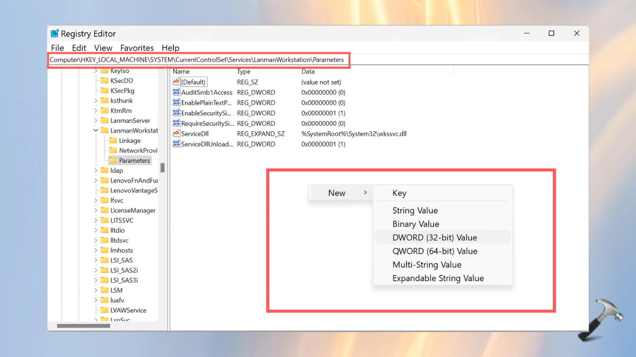The width and height of the screenshot is (636, 357).
Task: Pick Key from the New submenu
Action: (399, 193)
